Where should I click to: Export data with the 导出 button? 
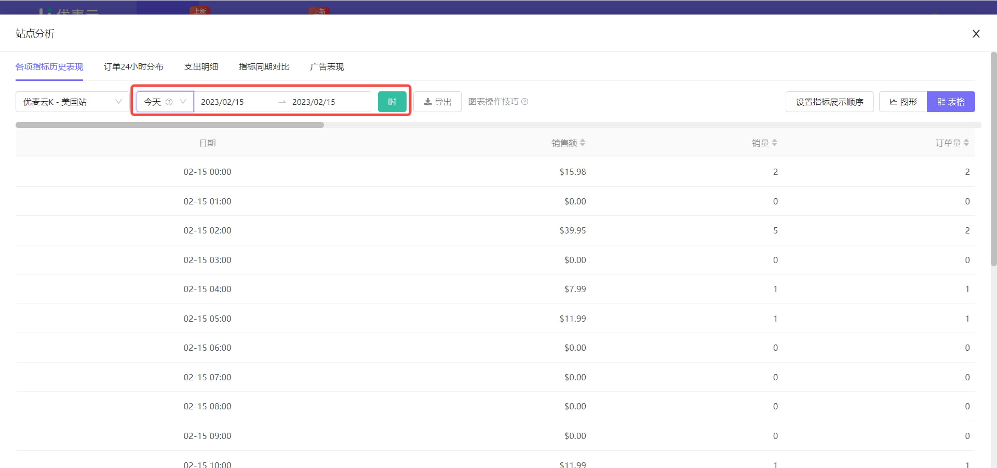click(437, 102)
